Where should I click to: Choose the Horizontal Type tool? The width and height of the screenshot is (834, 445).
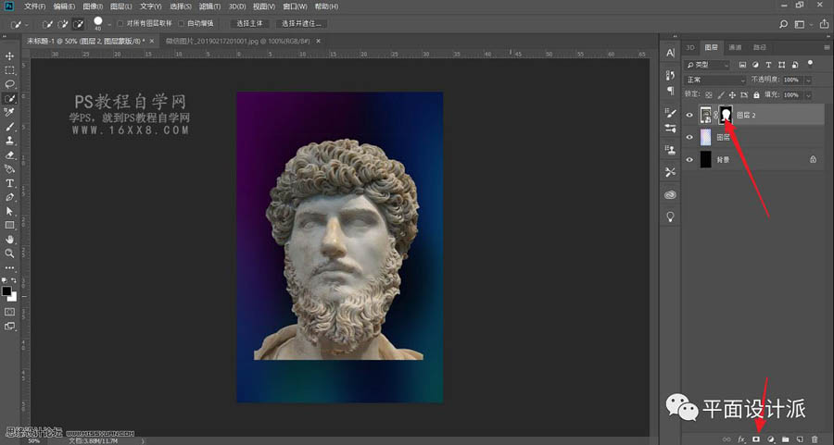(9, 183)
